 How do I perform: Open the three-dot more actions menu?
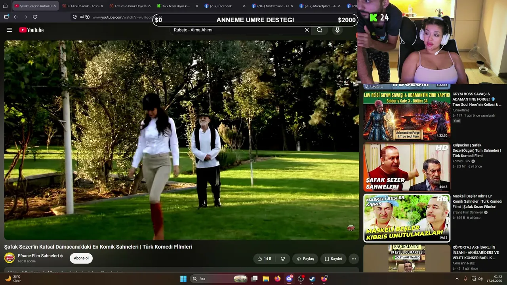point(354,259)
